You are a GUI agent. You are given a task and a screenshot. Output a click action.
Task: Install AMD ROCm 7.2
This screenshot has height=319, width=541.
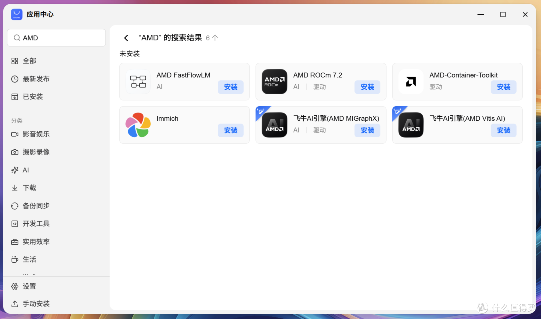click(x=367, y=87)
